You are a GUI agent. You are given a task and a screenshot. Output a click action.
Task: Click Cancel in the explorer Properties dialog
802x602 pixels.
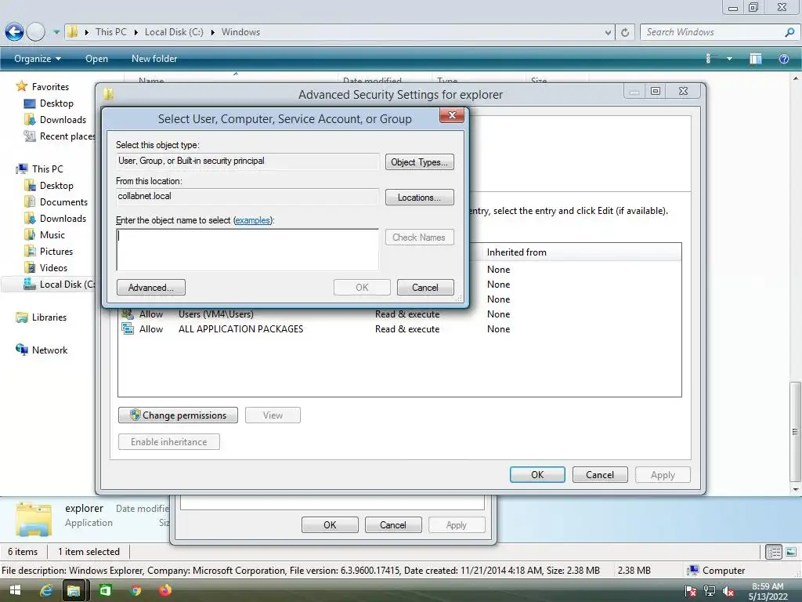coord(393,524)
